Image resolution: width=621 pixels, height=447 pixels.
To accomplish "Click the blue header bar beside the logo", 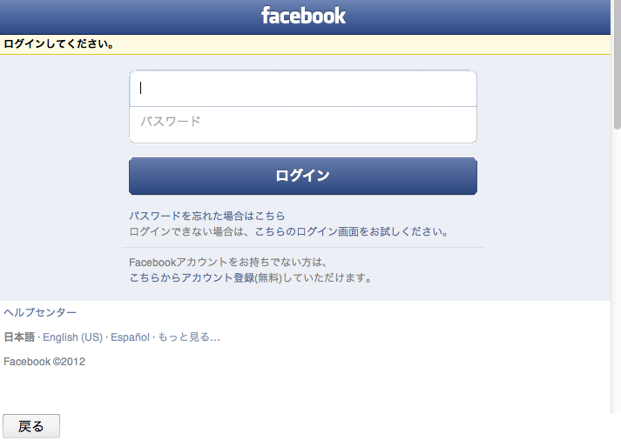I will click(x=476, y=17).
